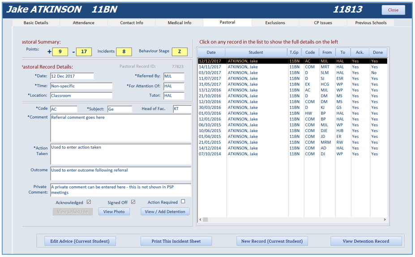Open the Contact Info tab
This screenshot has width=415, height=257.
coord(132,23)
